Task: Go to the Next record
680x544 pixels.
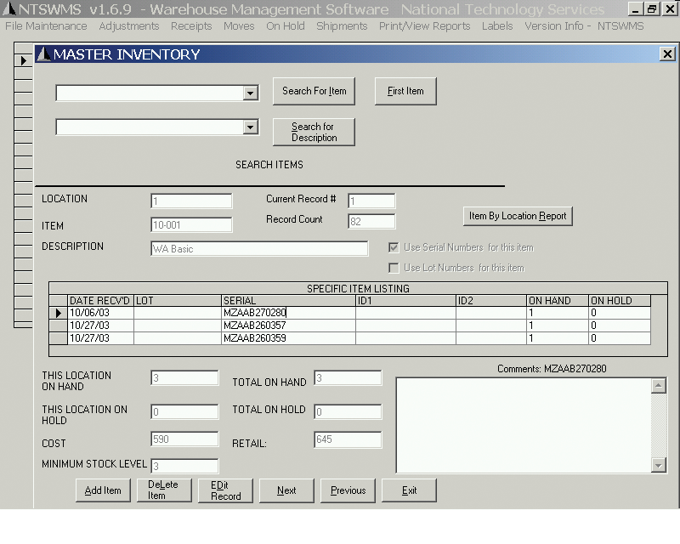Action: 286,490
